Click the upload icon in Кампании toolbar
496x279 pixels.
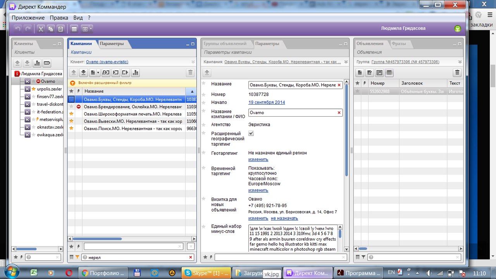coord(74,72)
